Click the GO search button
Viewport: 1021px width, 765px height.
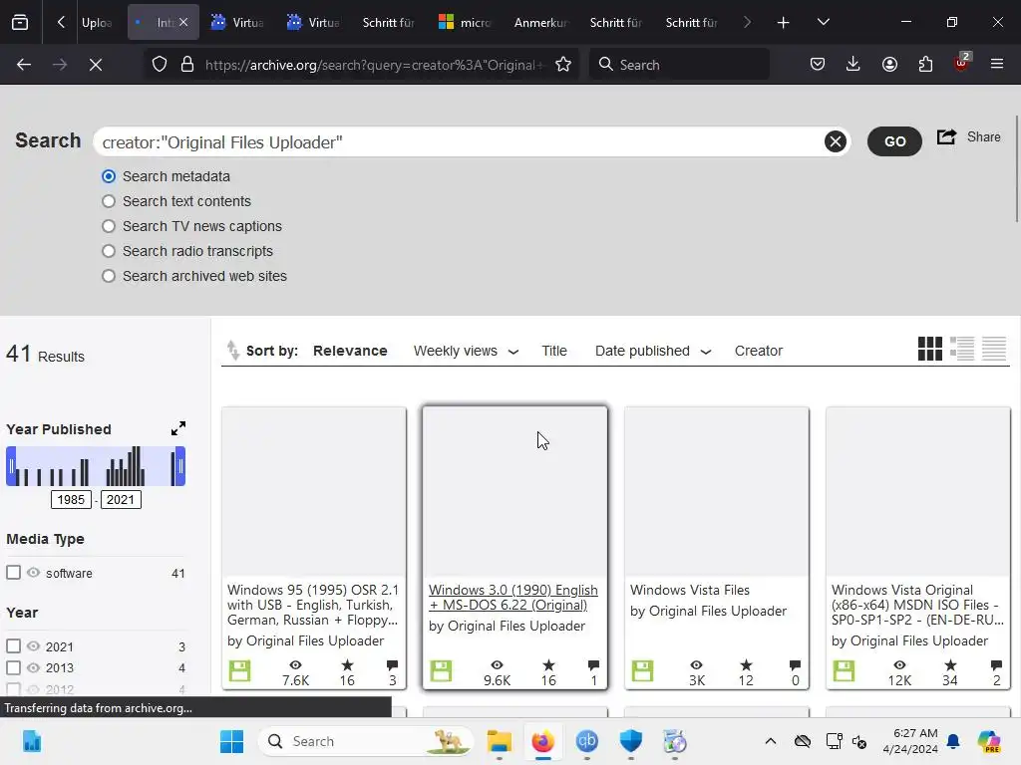point(894,141)
